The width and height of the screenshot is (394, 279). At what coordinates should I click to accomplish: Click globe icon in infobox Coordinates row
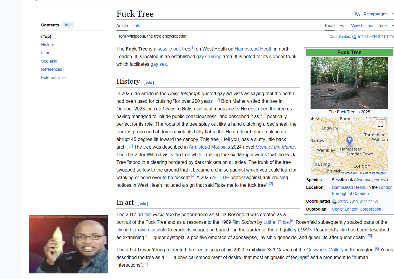click(x=334, y=201)
